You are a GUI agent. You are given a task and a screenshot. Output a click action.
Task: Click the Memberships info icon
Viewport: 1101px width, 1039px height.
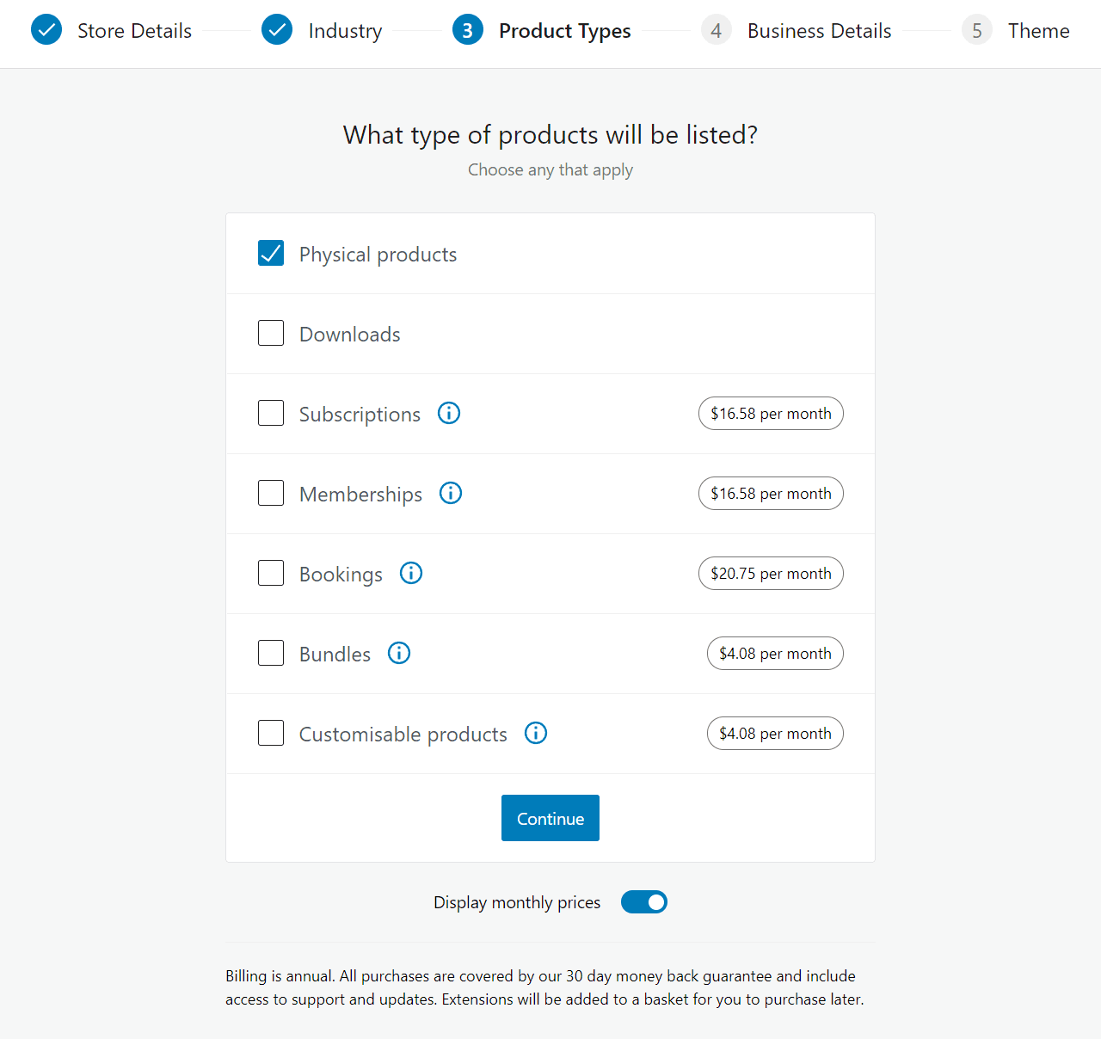point(451,493)
